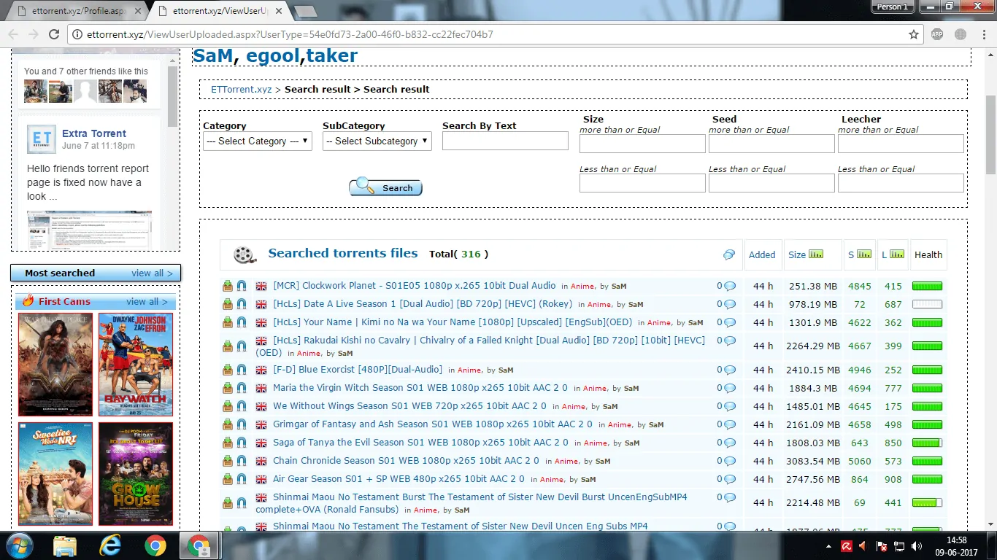Viewport: 997px width, 560px height.
Task: Click download icon for Date A Live torrent
Action: point(228,304)
